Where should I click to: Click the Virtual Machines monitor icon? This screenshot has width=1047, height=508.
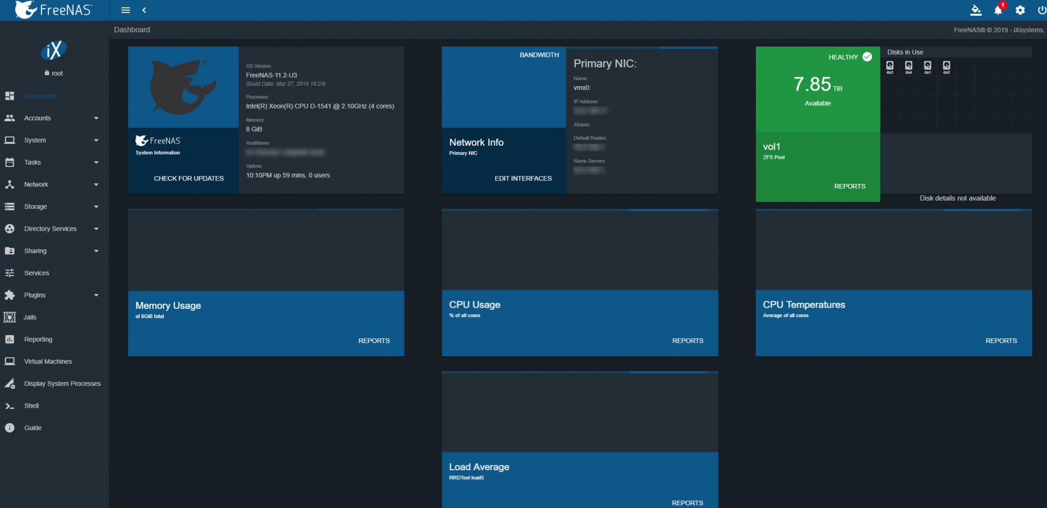(x=9, y=361)
